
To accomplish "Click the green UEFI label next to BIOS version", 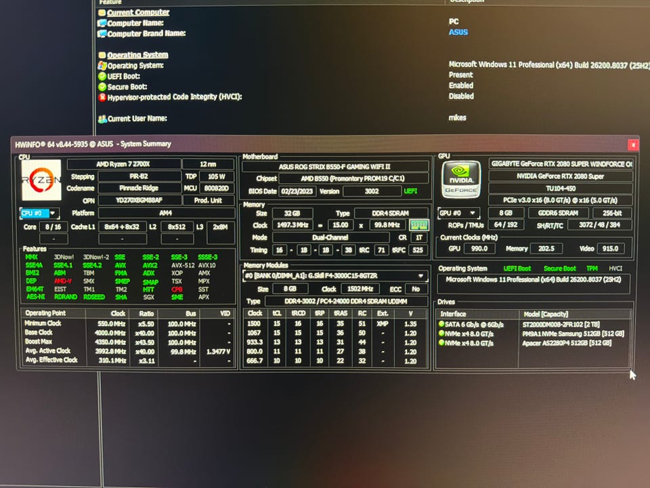I will 411,191.
